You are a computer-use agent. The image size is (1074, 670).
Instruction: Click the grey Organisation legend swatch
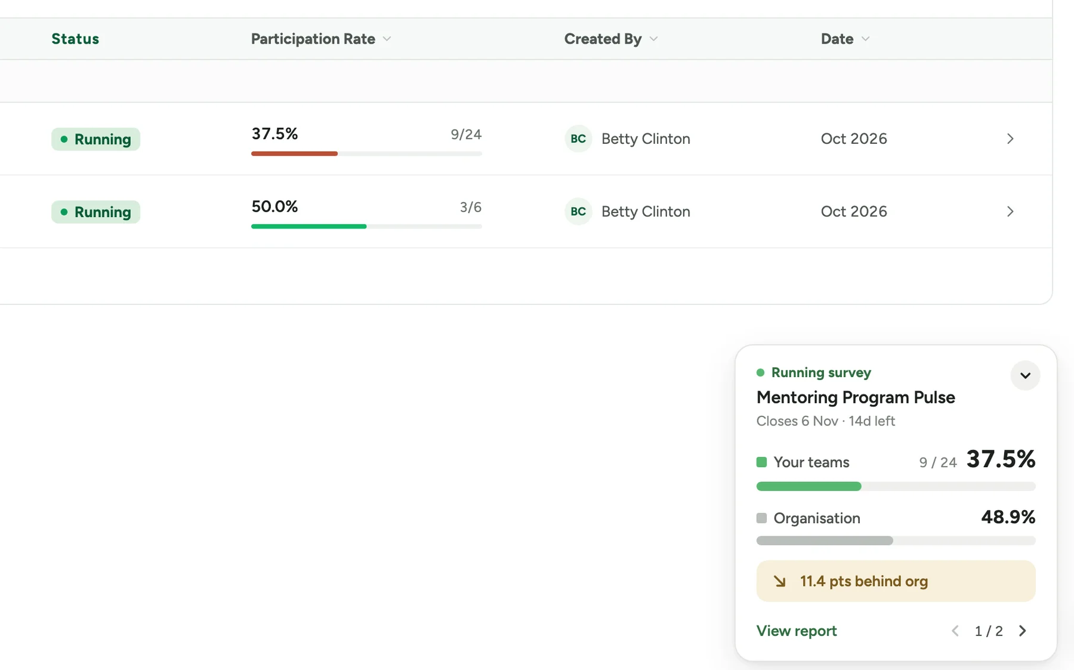click(x=761, y=518)
